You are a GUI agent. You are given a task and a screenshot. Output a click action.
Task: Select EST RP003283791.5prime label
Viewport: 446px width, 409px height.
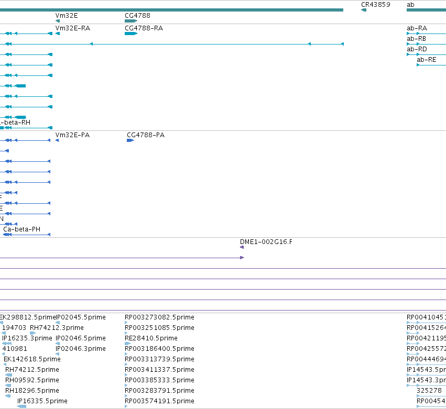(159, 391)
